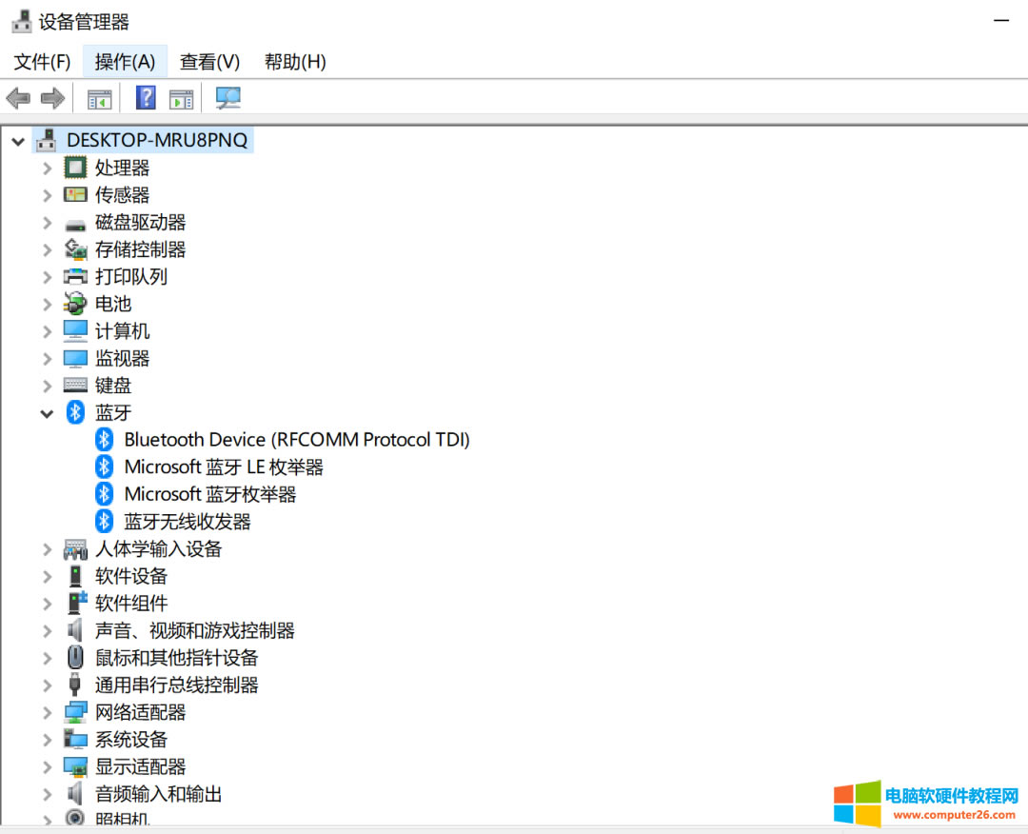Select the 鼠标和其他指针设备 label
Viewport: 1028px width, 834px height.
click(176, 658)
